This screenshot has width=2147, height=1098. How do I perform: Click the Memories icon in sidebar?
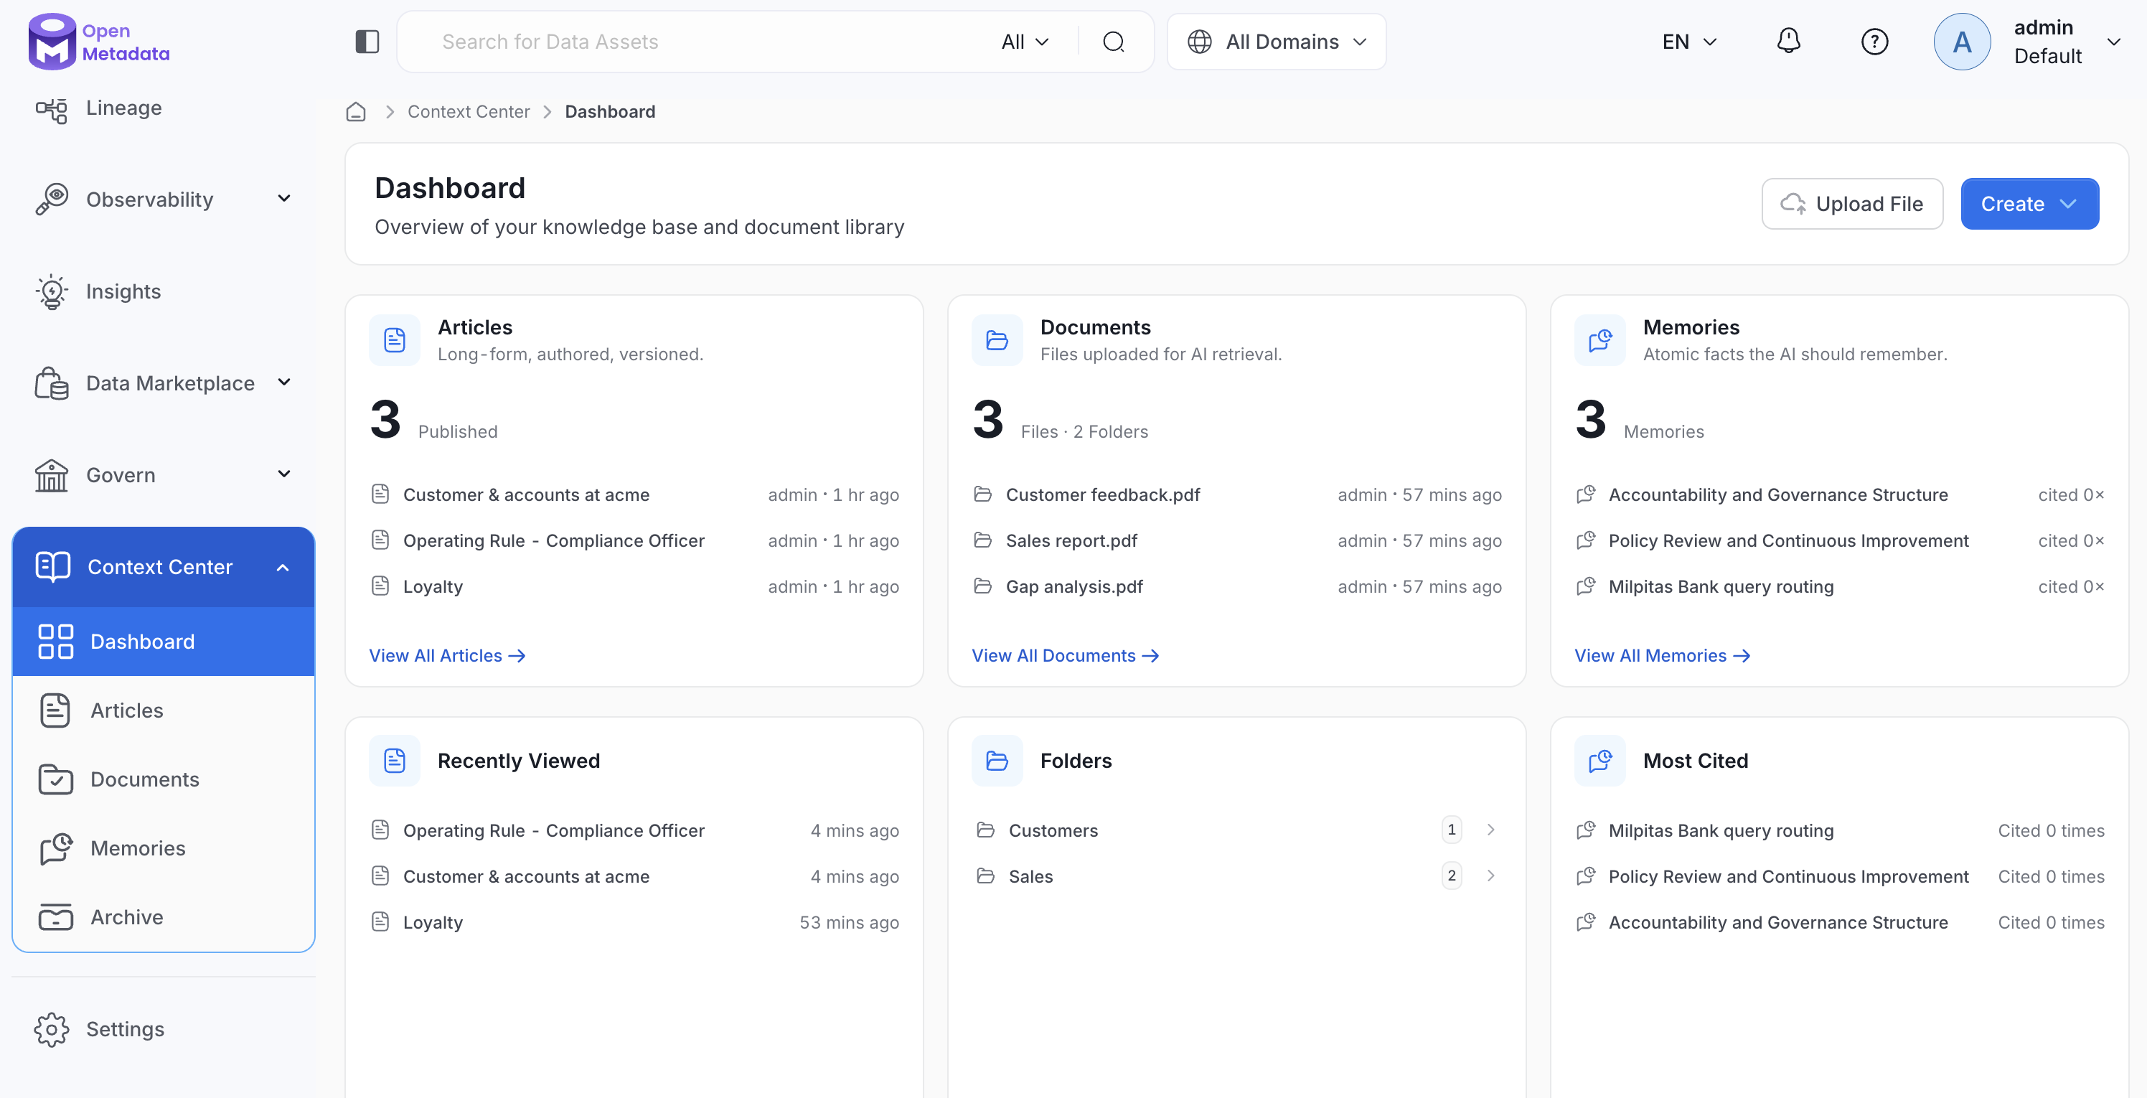(56, 848)
